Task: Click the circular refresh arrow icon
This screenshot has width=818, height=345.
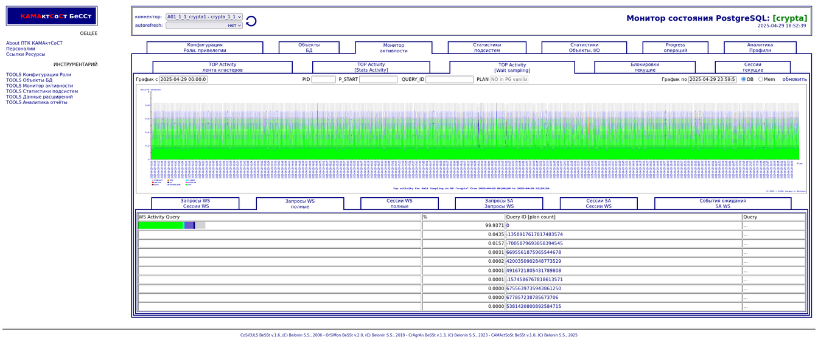Action: coord(251,21)
